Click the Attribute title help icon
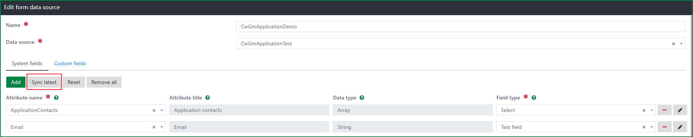Screen dimensions: 693x137 pyautogui.click(x=208, y=98)
